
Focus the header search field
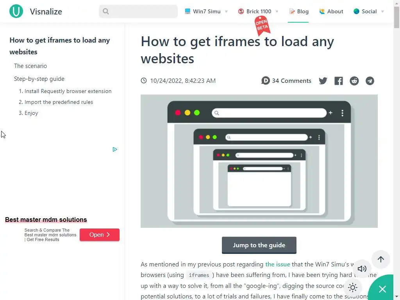[x=138, y=11]
